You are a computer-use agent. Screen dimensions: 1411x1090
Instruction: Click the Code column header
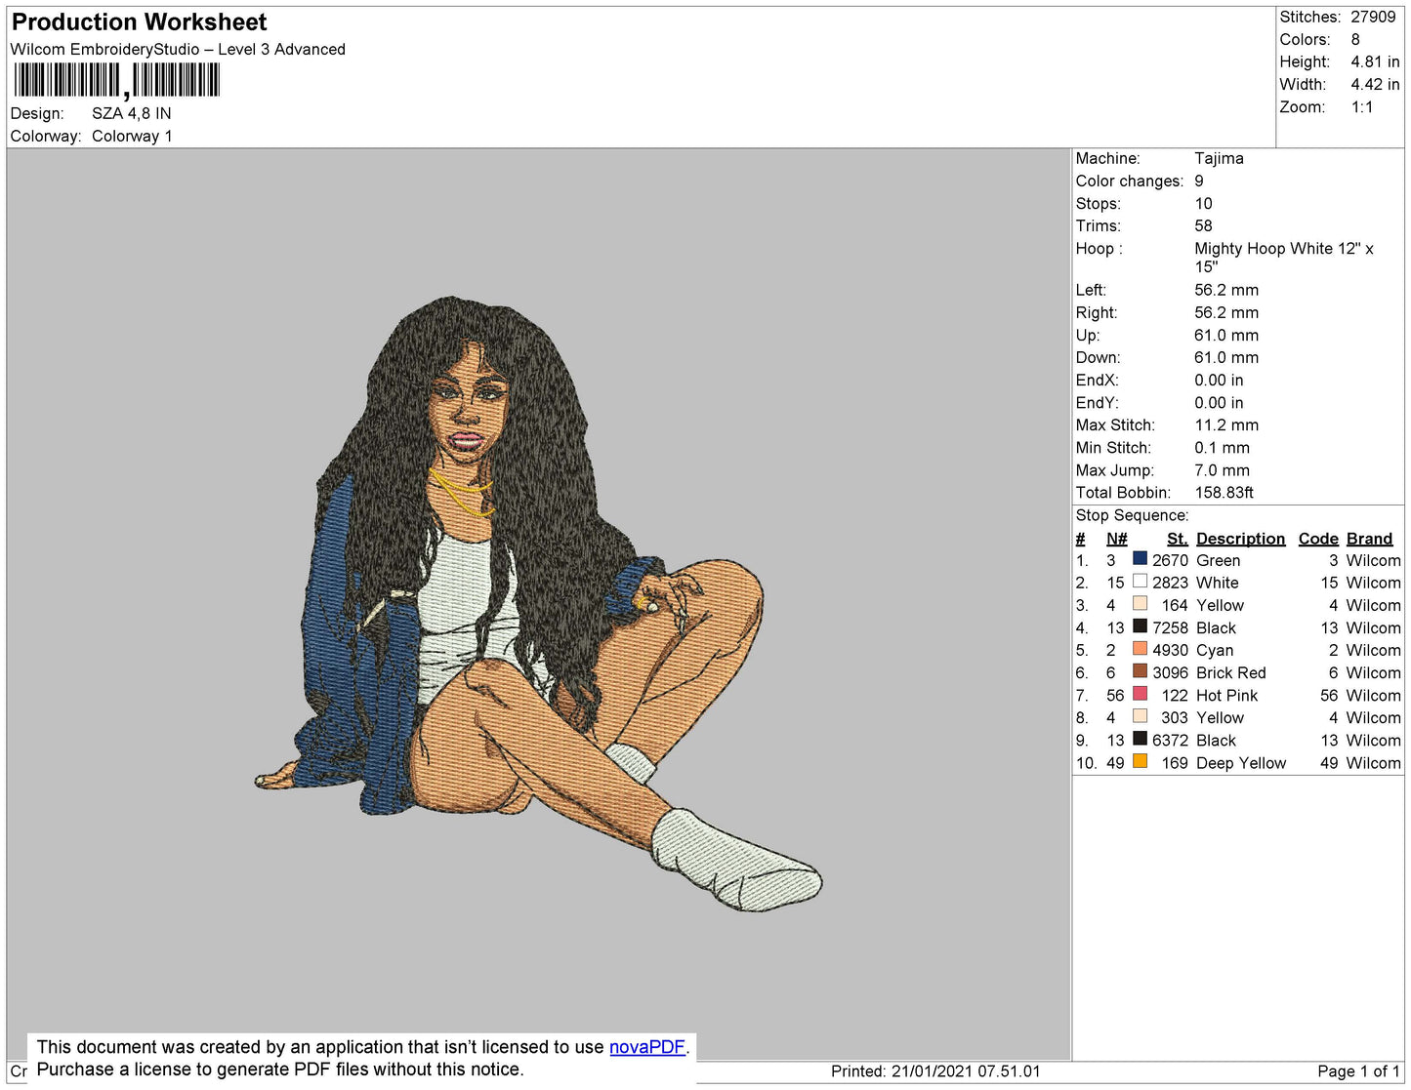point(1317,538)
